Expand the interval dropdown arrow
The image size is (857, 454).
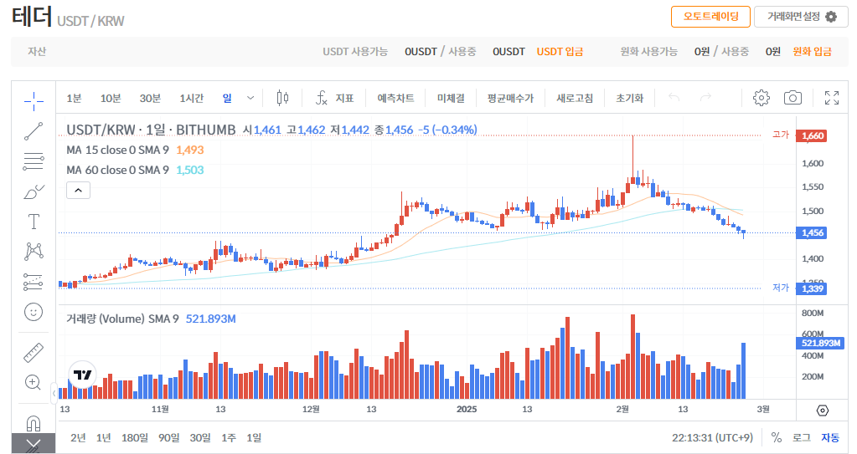250,98
